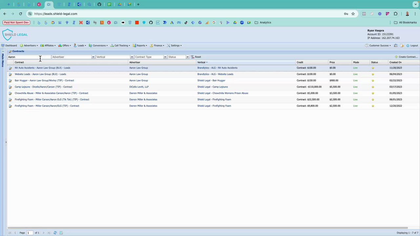This screenshot has width=420, height=236.
Task: Open the Leads menu
Action: (80, 46)
